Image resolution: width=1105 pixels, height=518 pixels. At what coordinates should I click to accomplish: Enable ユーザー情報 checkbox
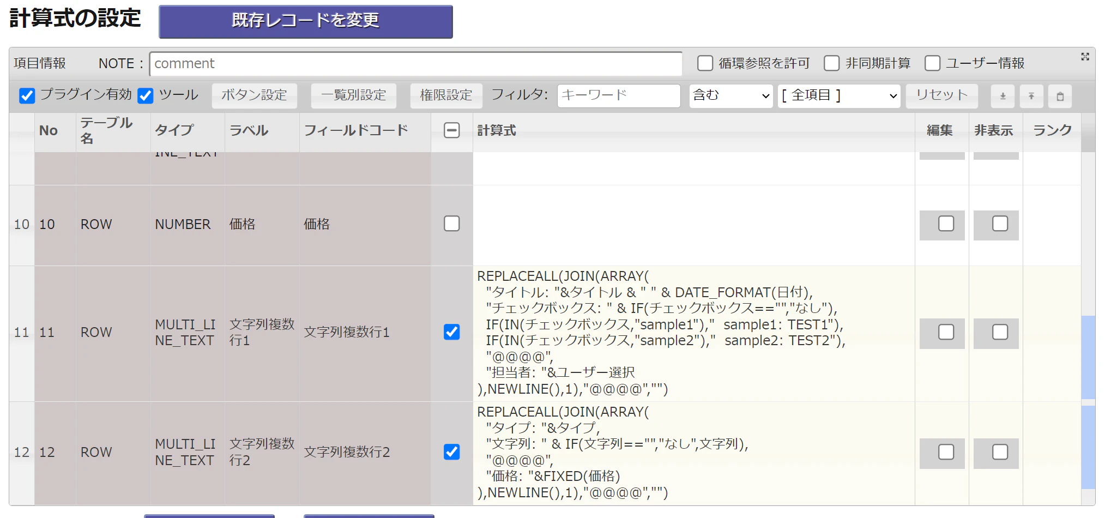tap(932, 63)
